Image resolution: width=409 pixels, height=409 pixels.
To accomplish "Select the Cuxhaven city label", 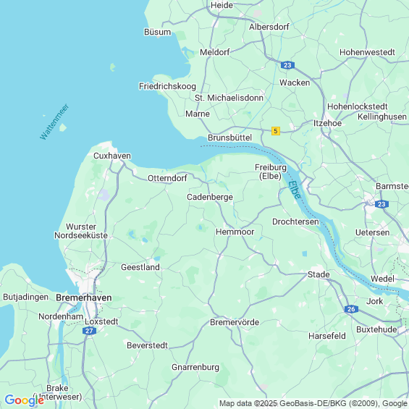I will [x=112, y=156].
